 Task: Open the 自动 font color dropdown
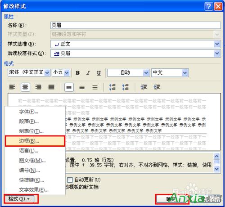click(146, 73)
